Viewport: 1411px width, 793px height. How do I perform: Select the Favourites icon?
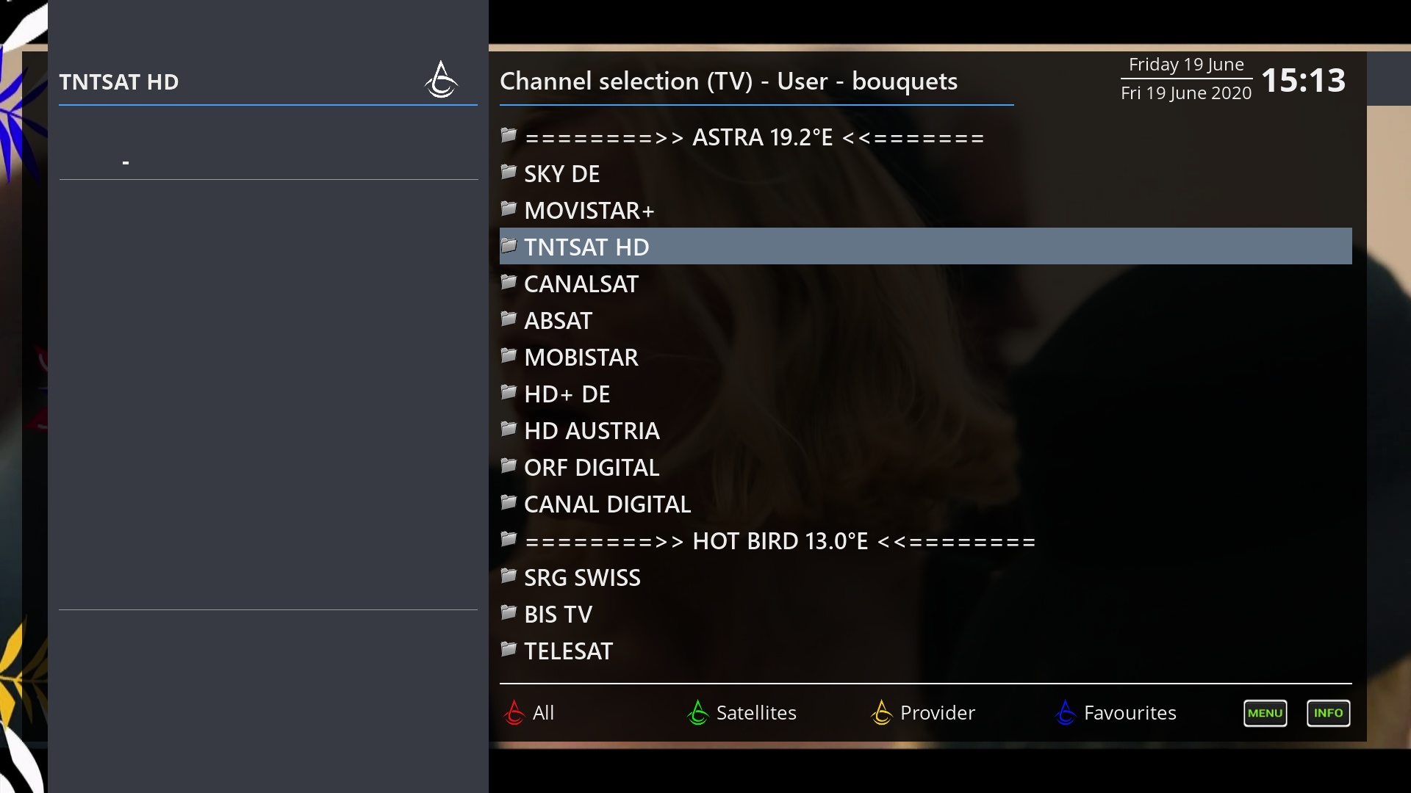[x=1065, y=713]
